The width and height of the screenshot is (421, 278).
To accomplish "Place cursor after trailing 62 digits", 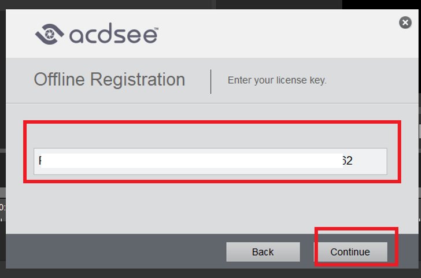I will (353, 161).
